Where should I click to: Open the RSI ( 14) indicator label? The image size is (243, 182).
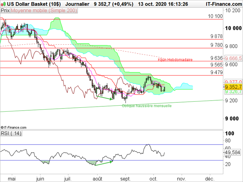click(11, 133)
